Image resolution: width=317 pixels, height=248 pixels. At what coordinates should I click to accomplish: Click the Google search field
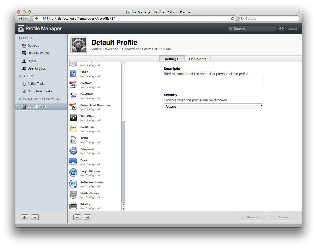269,18
